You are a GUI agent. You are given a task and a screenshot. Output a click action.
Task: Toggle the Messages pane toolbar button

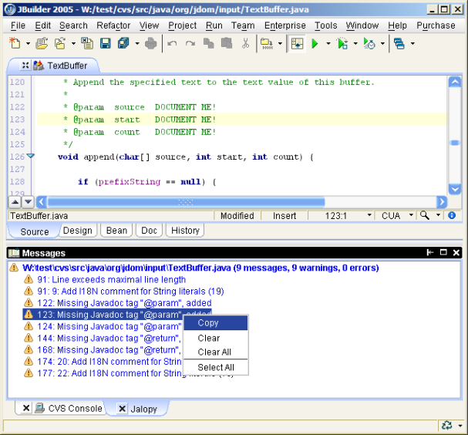tap(297, 44)
